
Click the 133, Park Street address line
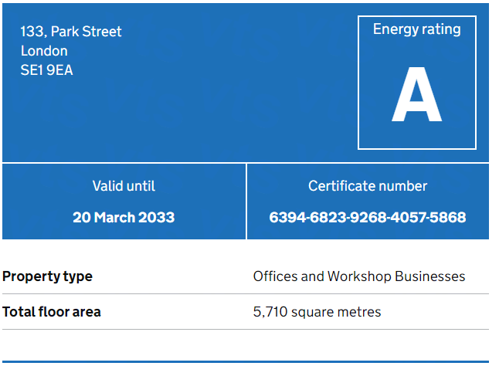71,32
